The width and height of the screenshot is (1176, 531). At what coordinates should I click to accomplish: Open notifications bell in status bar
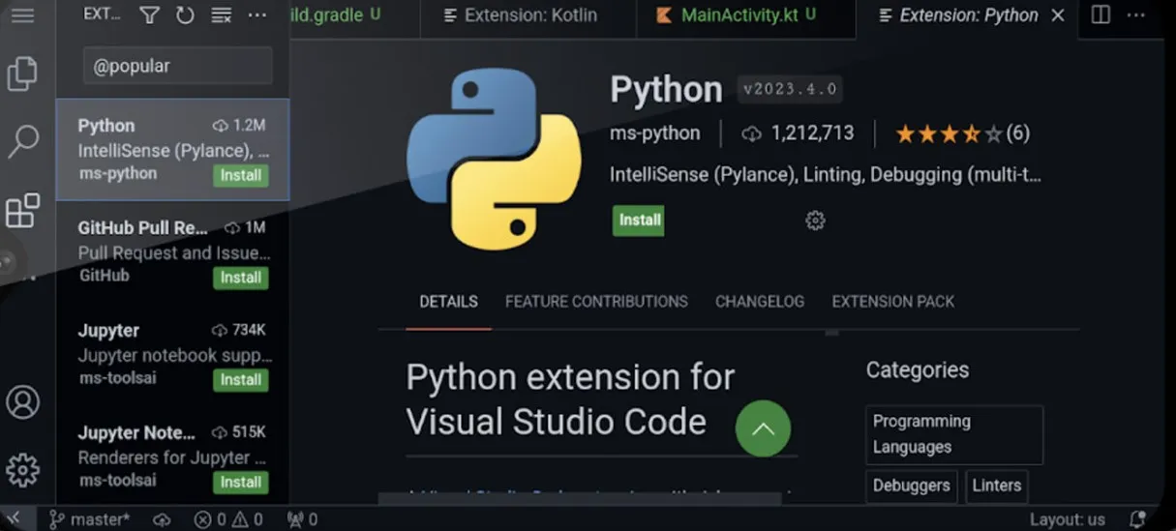click(x=1137, y=519)
